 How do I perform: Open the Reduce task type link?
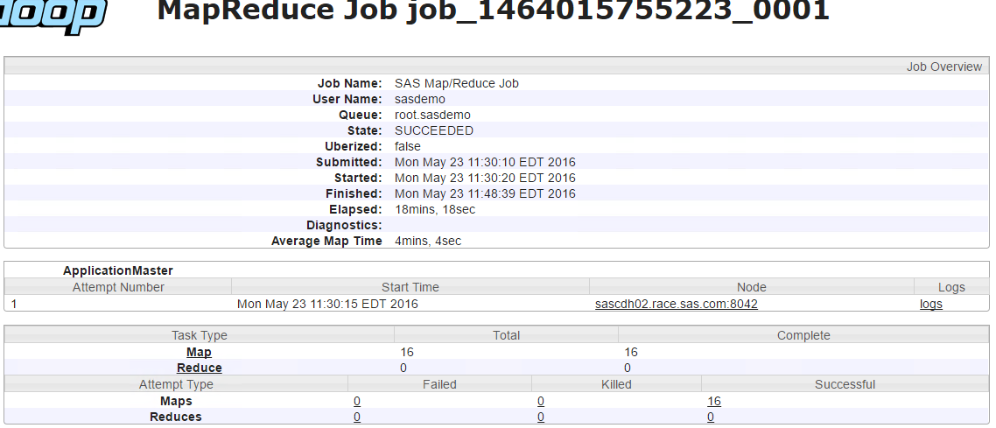(x=199, y=368)
